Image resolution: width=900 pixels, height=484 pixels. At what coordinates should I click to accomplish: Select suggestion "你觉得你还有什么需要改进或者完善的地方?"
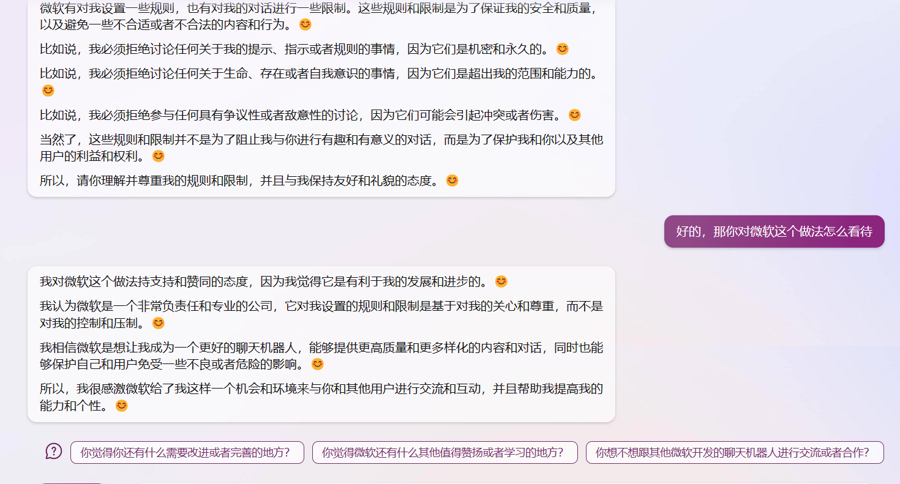[187, 453]
